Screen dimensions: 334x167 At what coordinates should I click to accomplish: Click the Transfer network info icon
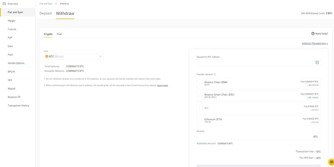tap(215, 75)
